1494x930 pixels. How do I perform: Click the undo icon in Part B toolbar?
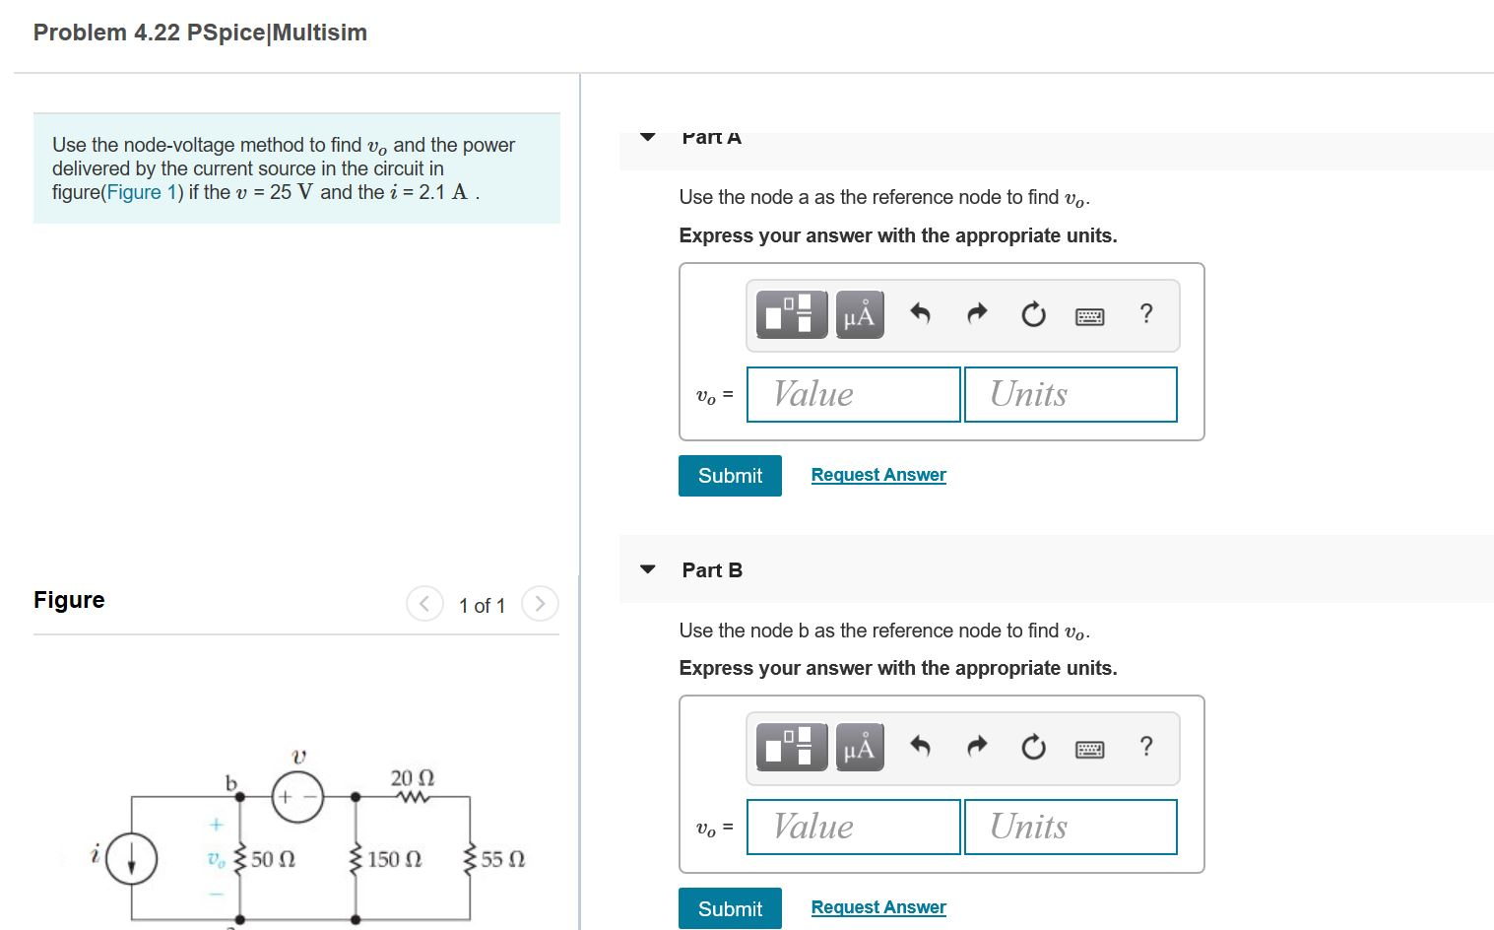pos(919,747)
